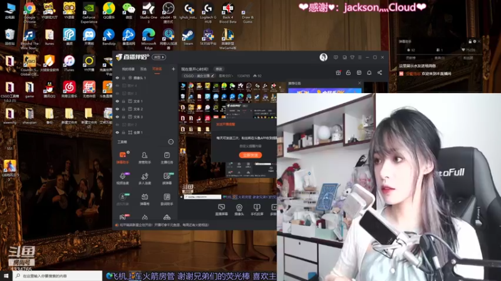Open the user avatar in title bar
Viewport: 501px width, 281px height.
pos(323,57)
